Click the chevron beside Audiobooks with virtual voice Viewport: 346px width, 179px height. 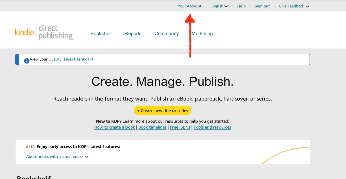[86, 157]
